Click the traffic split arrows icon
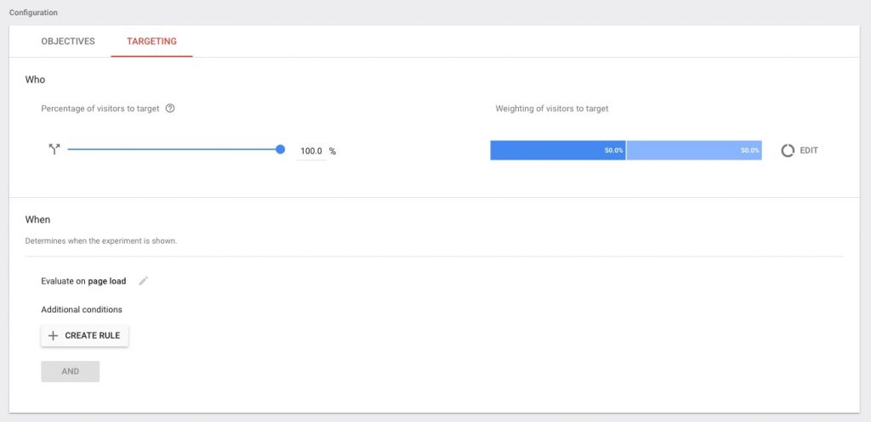Viewport: 871px width, 422px height. pyautogui.click(x=54, y=149)
